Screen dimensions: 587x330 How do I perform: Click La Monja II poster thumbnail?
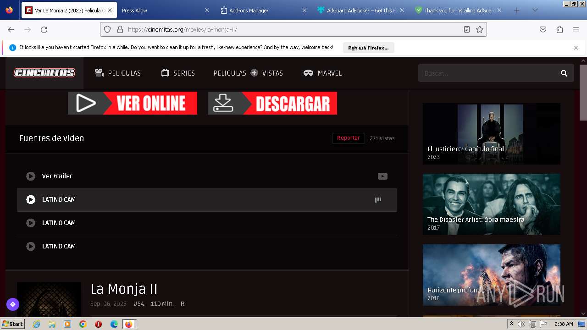[49, 299]
